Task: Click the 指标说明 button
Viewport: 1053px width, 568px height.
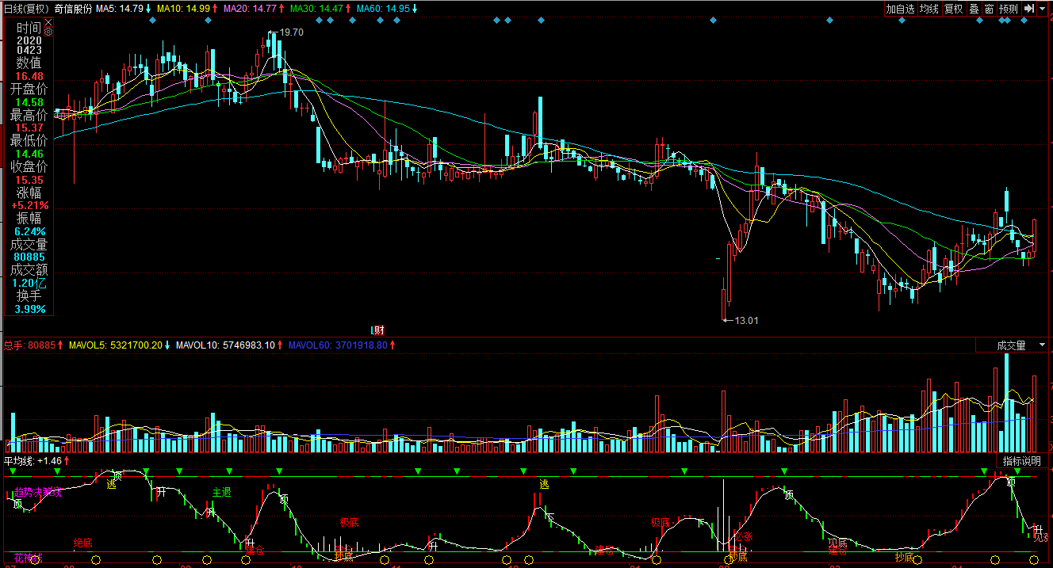Action: (x=1022, y=461)
